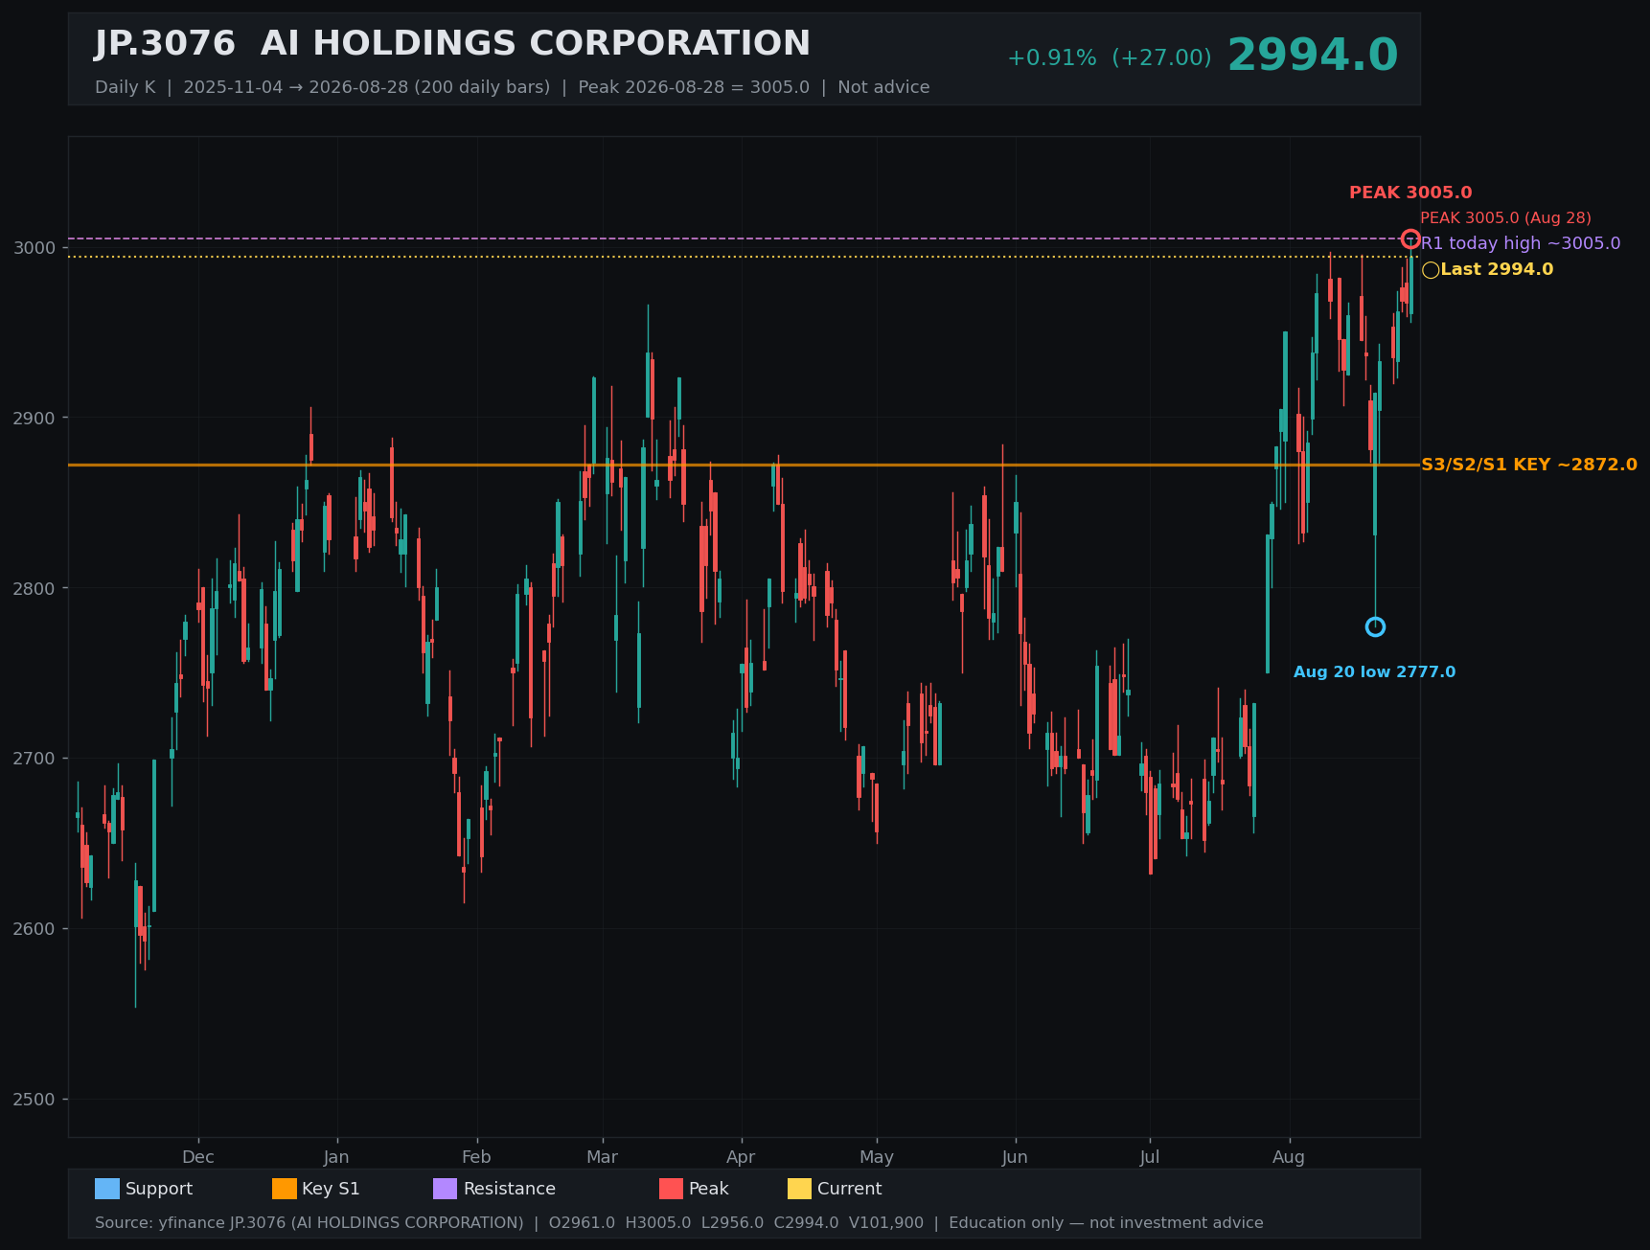Select the "Apr" x-axis label
Screen dimensions: 1650x1250
(741, 1157)
